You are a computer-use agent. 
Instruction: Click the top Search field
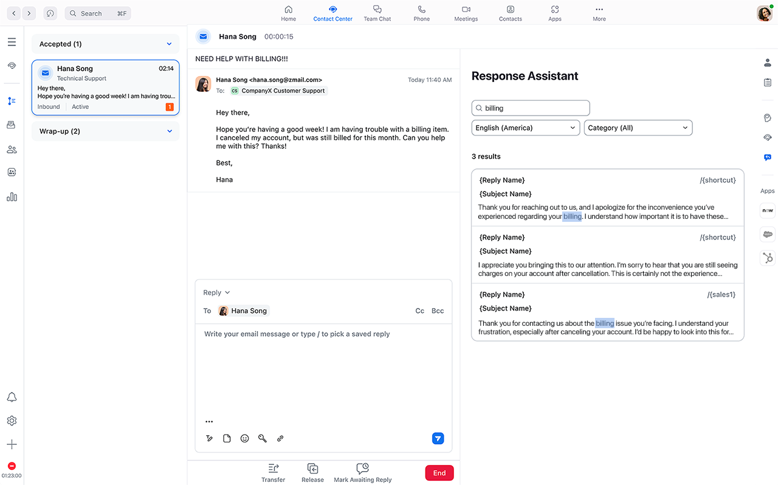point(98,13)
